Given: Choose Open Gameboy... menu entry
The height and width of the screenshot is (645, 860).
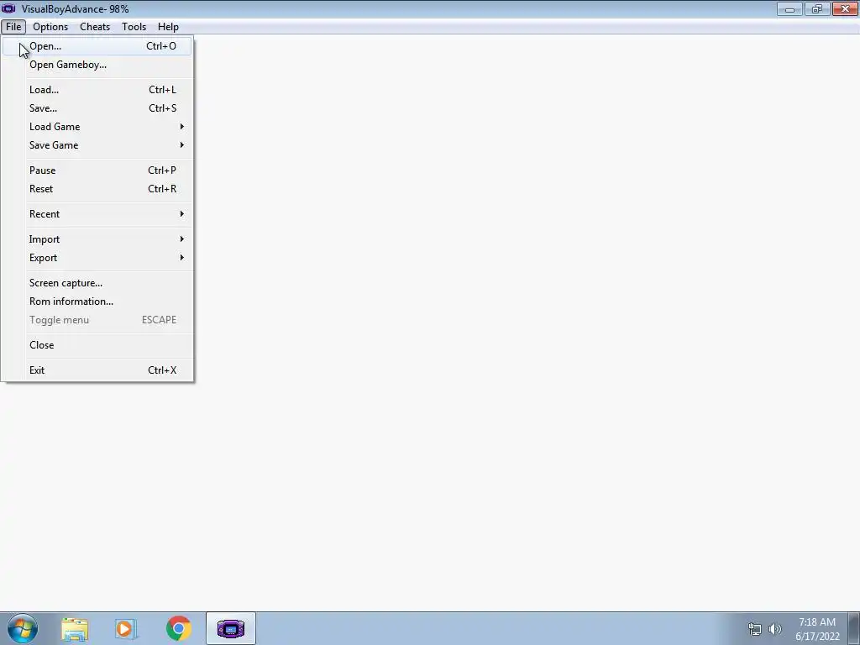Looking at the screenshot, I should tap(97, 65).
